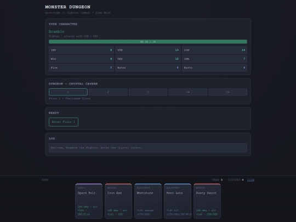The height and width of the screenshot is (222, 296).
Task: Click the Fire 5 element cell
Action: (81, 68)
